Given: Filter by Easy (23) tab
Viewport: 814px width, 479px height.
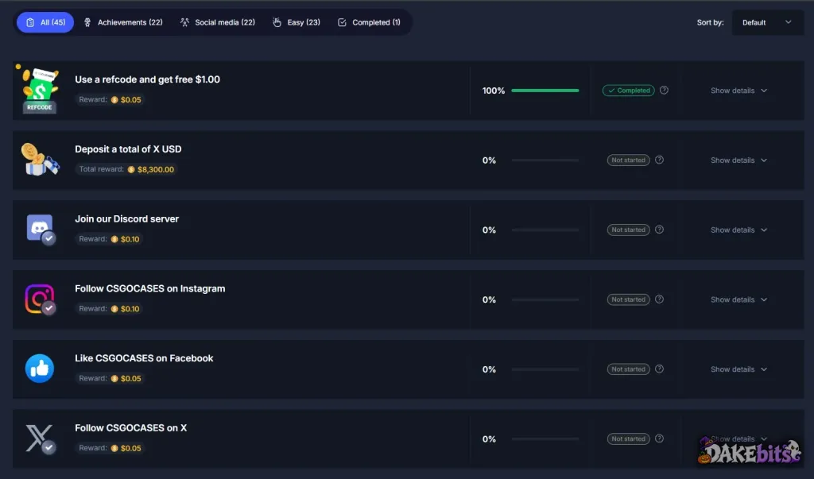Looking at the screenshot, I should click(x=297, y=22).
